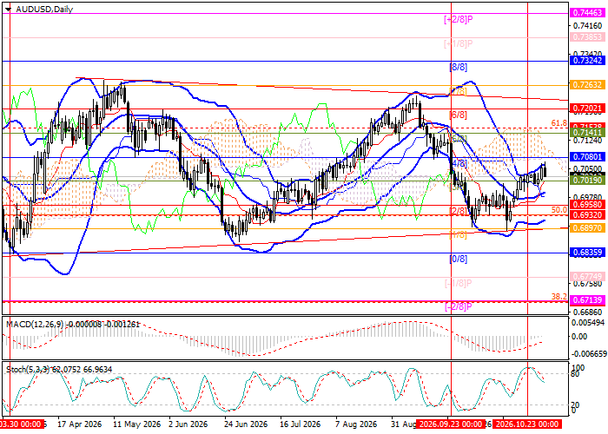The height and width of the screenshot is (434, 608).
Task: Click the red 0.69320 price label
Action: [587, 214]
